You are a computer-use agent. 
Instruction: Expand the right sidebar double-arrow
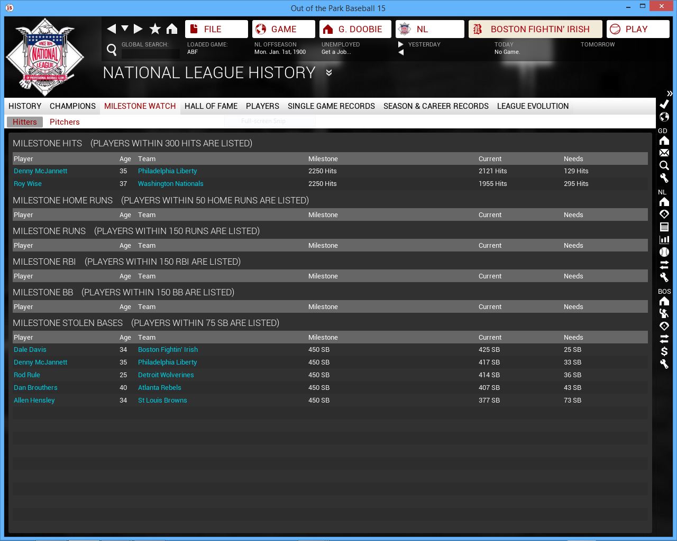pos(669,93)
